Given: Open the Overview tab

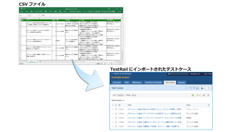Looking at the screenshot, I should (x=117, y=82).
